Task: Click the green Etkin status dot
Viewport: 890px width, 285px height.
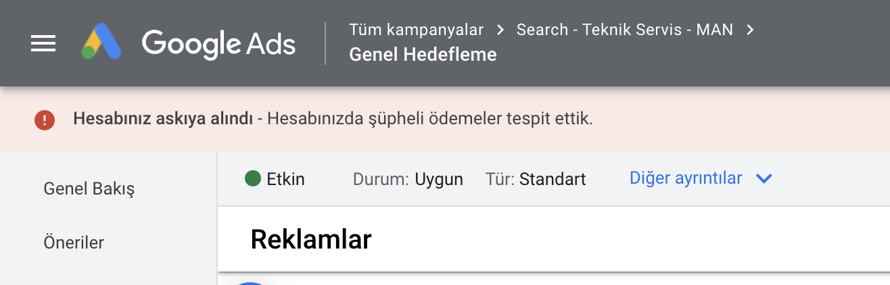Action: coord(253,179)
